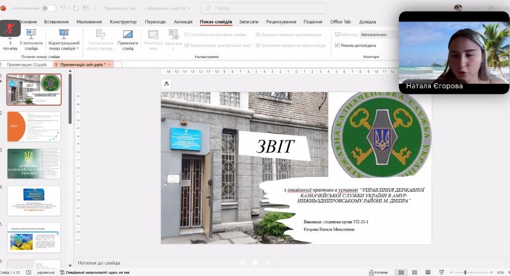Open Accessibility 'Спеціальні можливості' status
Screen dimensions: 510x276
tap(94, 272)
